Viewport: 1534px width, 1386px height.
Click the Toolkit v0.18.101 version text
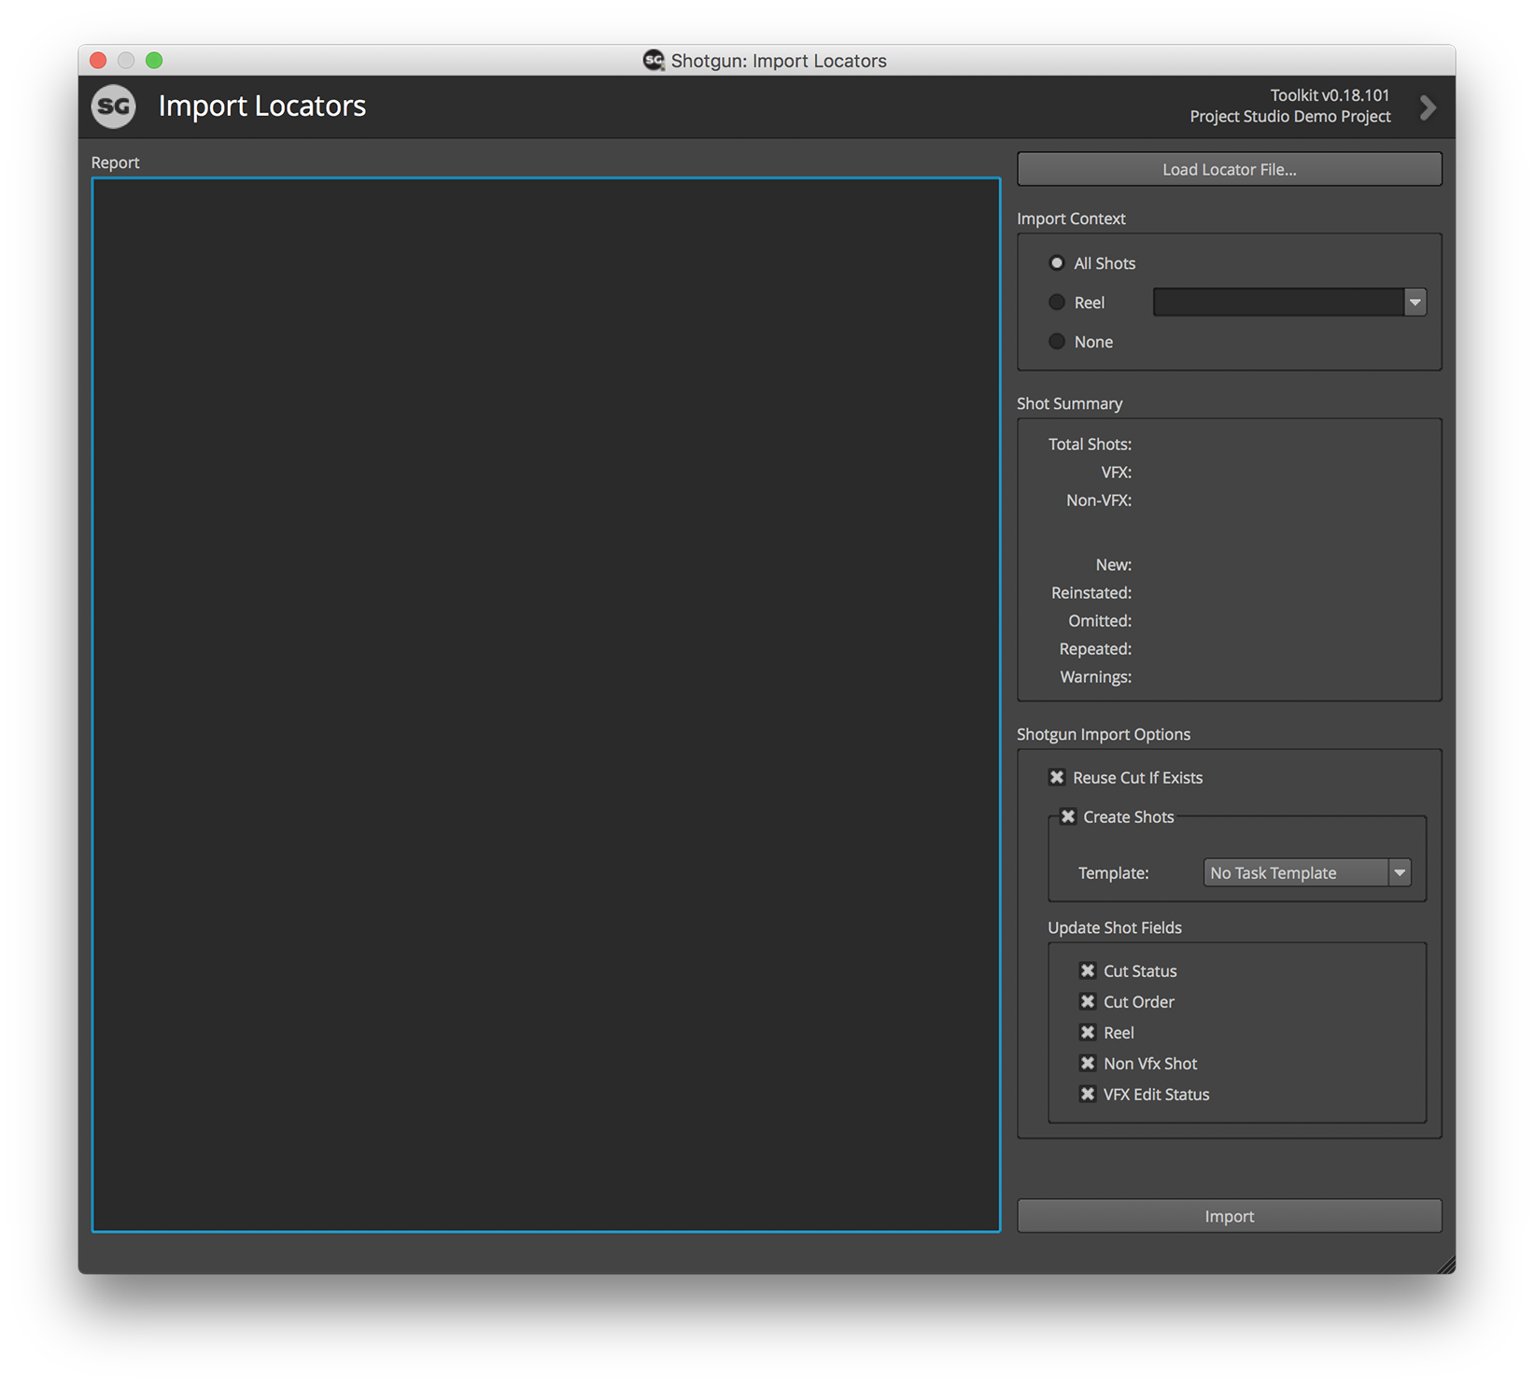(x=1330, y=95)
